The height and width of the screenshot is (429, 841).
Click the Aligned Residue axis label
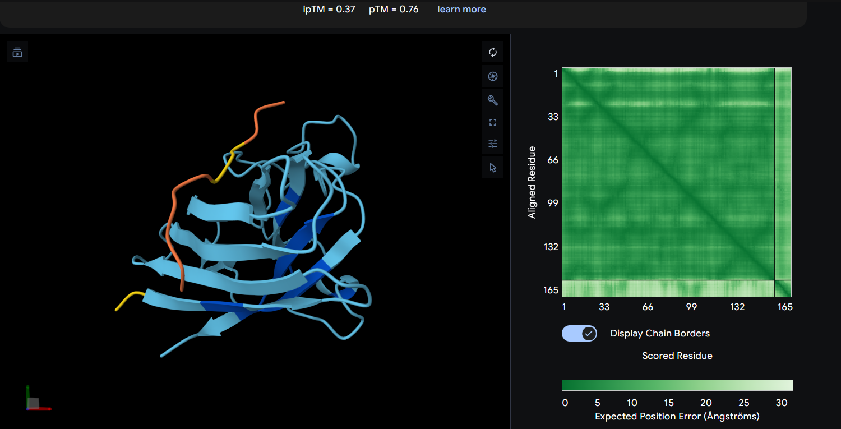pos(532,182)
